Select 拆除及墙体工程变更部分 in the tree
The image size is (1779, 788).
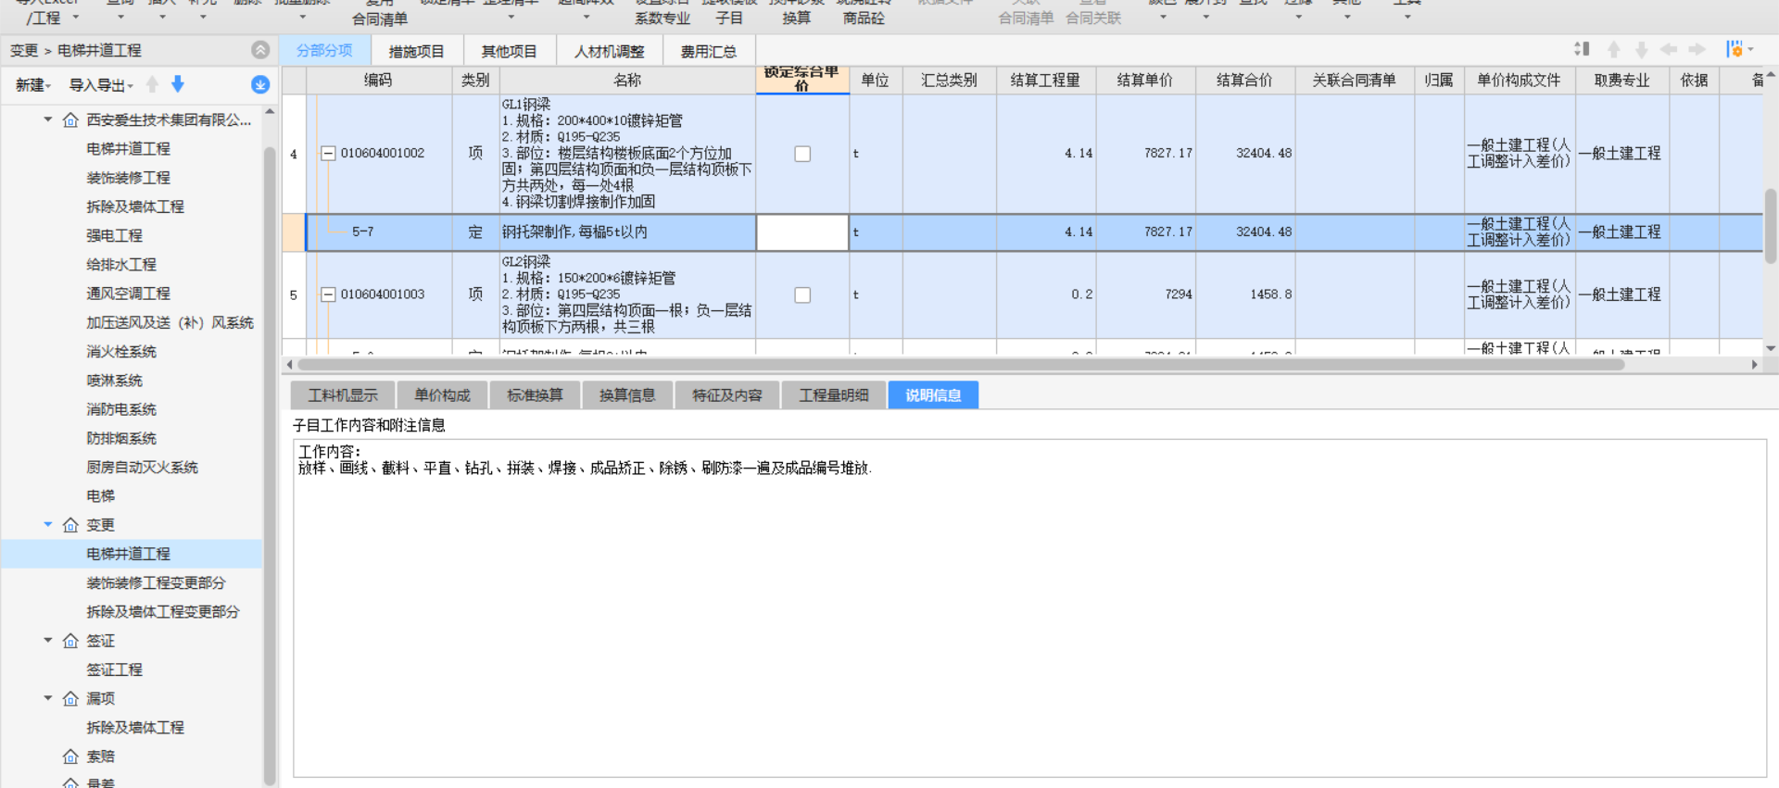click(x=163, y=612)
